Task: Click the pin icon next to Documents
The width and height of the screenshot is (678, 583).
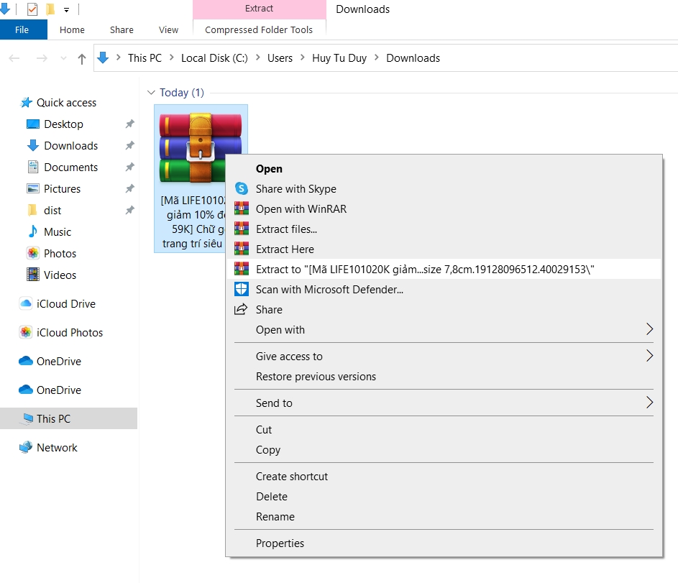Action: click(x=129, y=167)
